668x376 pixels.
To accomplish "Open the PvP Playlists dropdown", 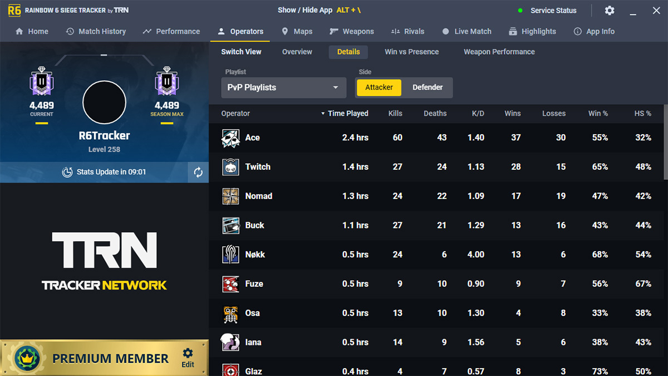I will click(x=283, y=87).
